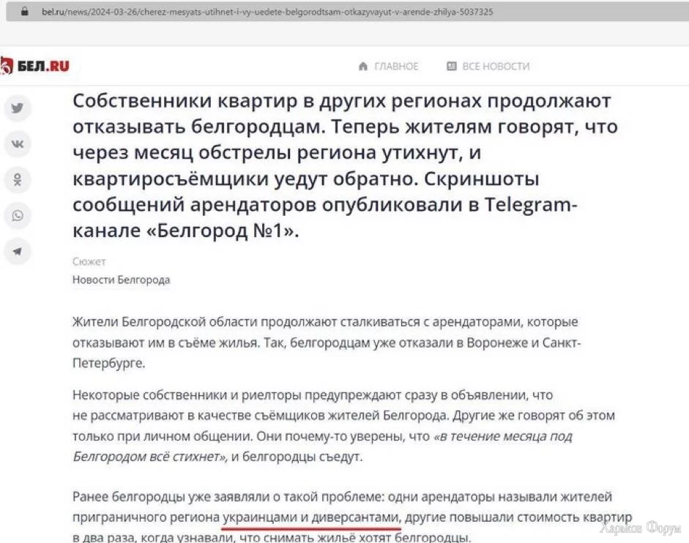Click the paragraph starting Некоторые собственники
The height and width of the screenshot is (543, 689).
tap(343, 426)
